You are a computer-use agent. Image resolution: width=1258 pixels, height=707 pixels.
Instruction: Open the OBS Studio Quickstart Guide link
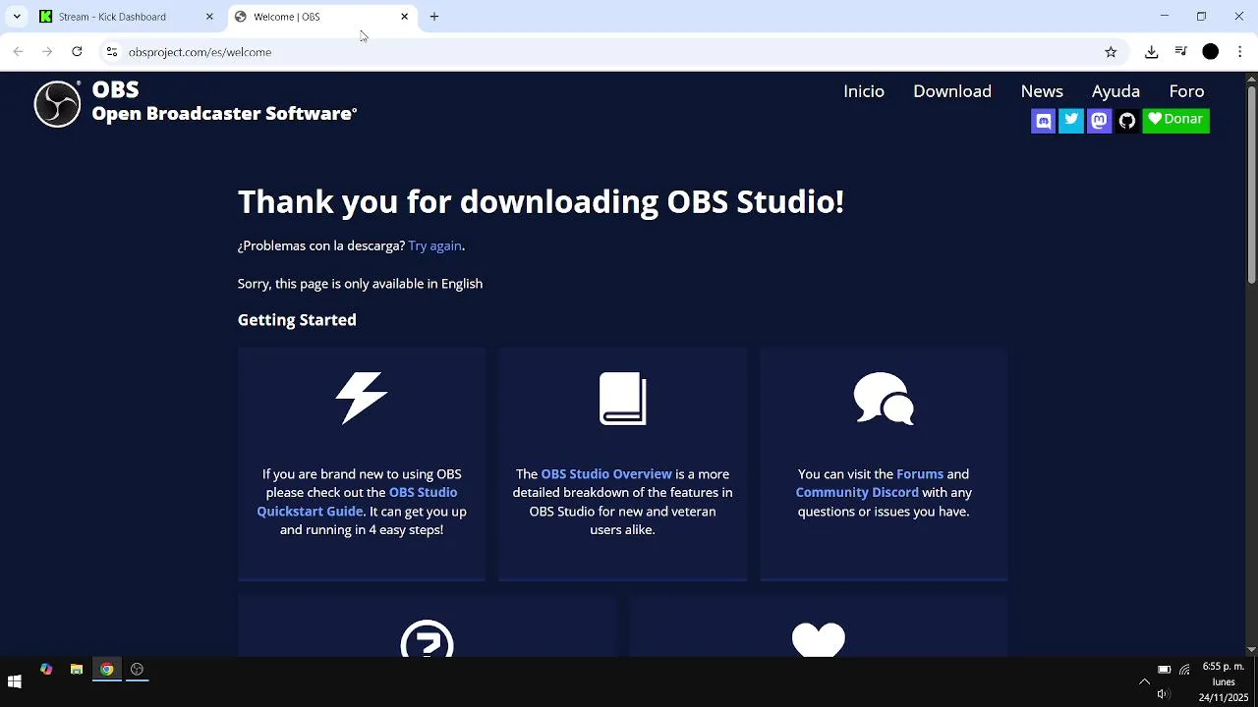(x=357, y=502)
